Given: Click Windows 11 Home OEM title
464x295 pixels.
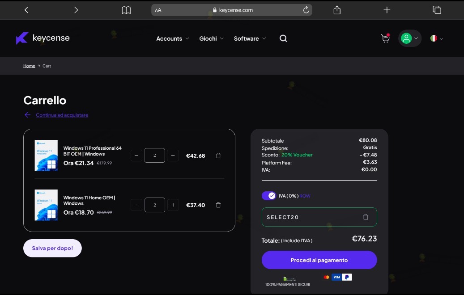Looking at the screenshot, I should [x=89, y=200].
